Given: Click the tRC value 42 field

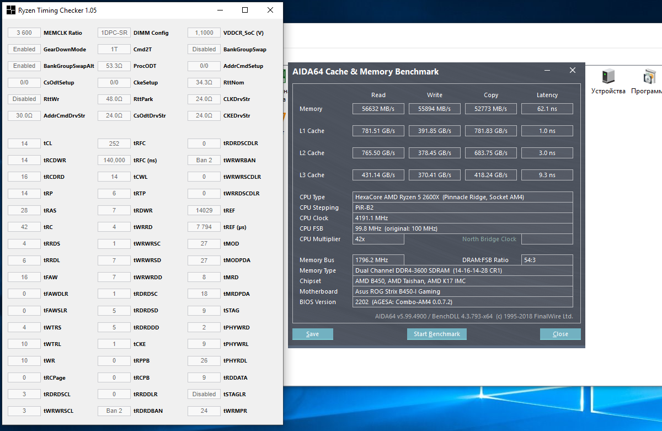Looking at the screenshot, I should tap(24, 227).
